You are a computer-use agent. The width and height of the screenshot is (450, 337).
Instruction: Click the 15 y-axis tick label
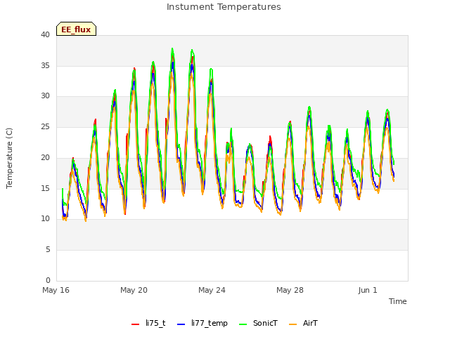coord(45,189)
